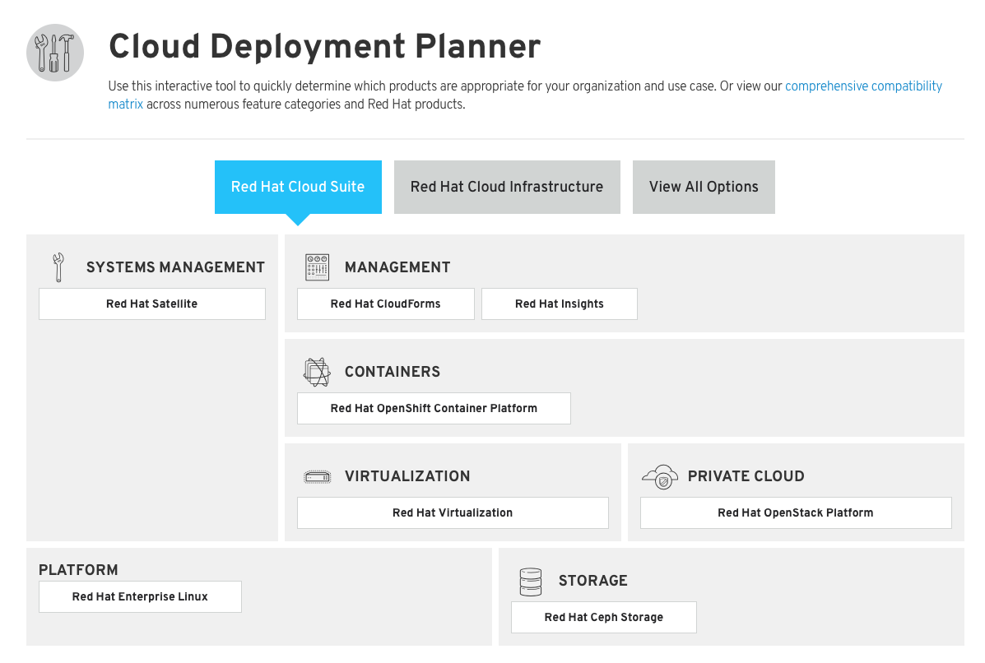Screen dimensions: 985x663
Task: Click the Management calculator icon
Action: point(317,267)
